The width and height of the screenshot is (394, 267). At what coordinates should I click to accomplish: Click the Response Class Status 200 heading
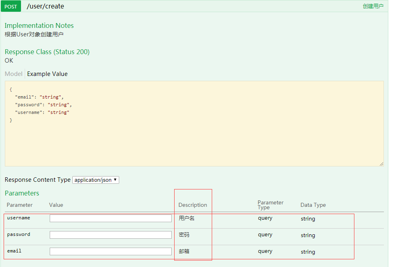click(x=47, y=52)
